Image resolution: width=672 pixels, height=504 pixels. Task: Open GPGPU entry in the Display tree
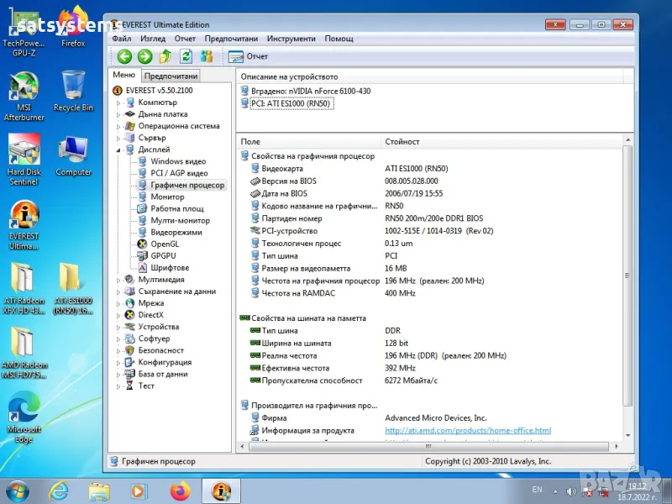163,255
